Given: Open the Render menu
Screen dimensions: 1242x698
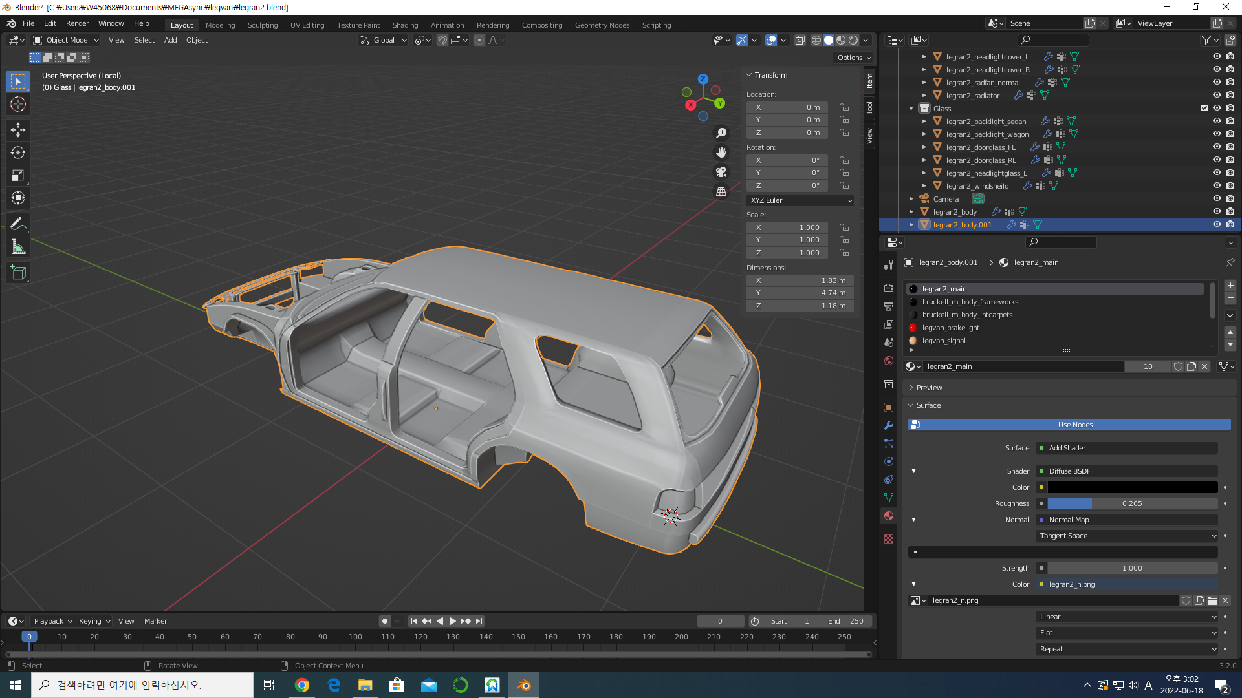Looking at the screenshot, I should point(77,23).
